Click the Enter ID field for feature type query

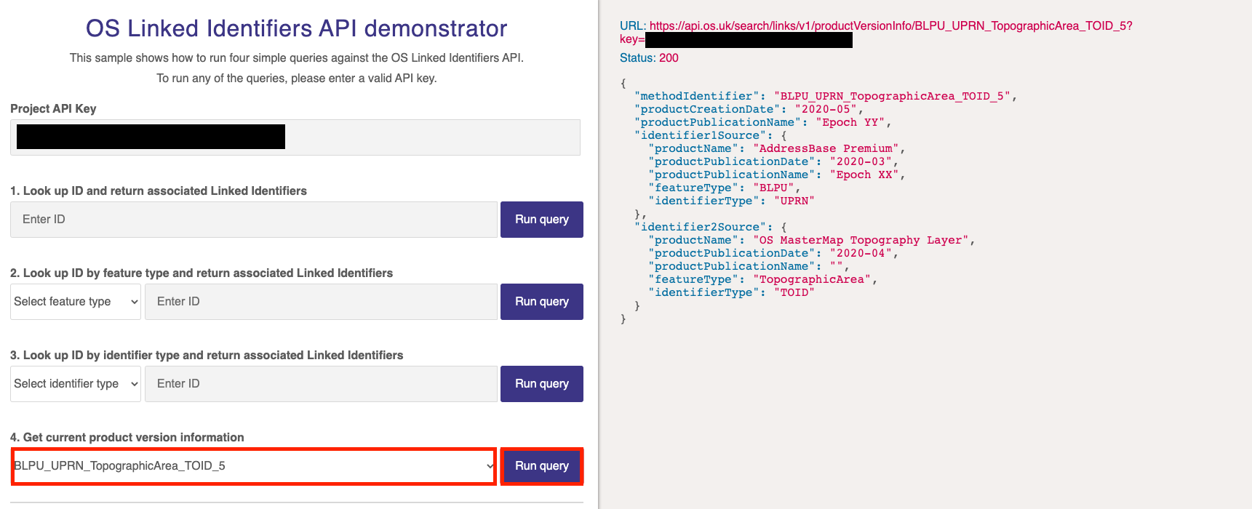pyautogui.click(x=321, y=302)
